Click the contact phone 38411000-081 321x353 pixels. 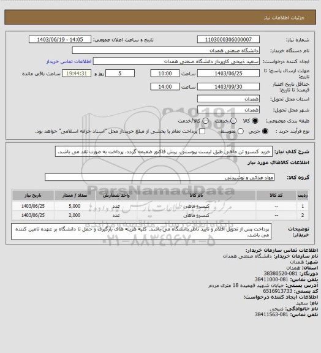coord(271,279)
